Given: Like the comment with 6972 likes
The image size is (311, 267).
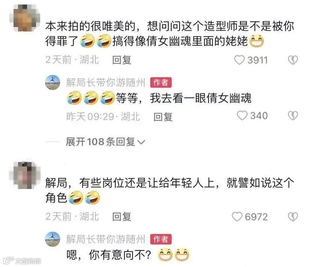Looking at the screenshot, I should pos(237,216).
